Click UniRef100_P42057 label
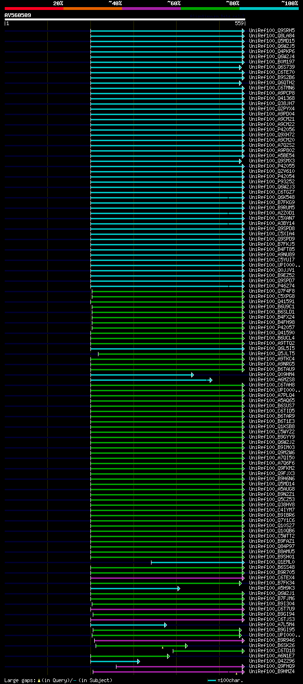This screenshot has width=303, height=684. point(272,327)
